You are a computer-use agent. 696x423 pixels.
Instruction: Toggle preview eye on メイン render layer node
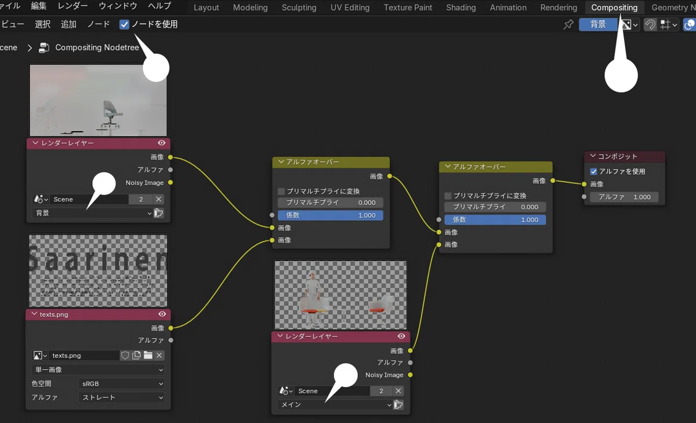(x=401, y=336)
